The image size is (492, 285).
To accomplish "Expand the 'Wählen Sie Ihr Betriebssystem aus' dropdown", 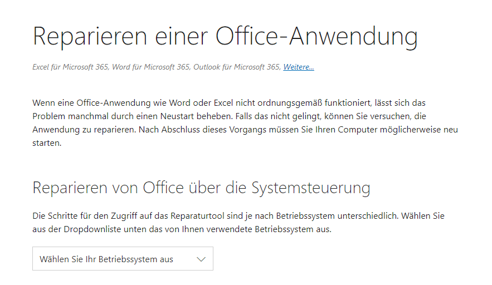I will [123, 259].
